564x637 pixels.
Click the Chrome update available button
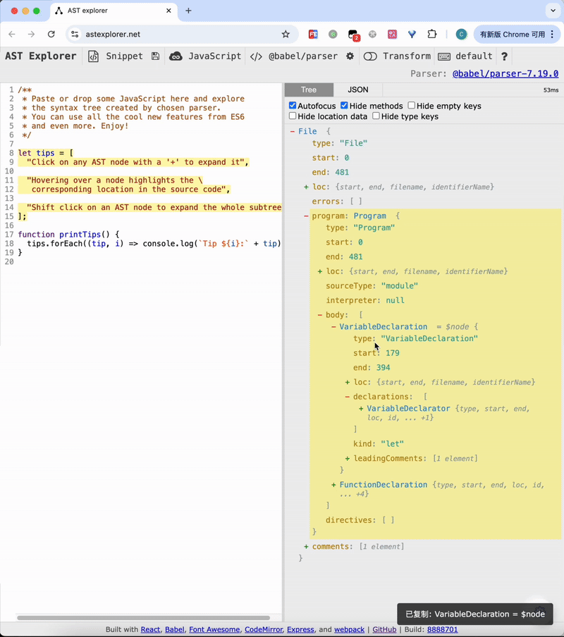click(517, 34)
